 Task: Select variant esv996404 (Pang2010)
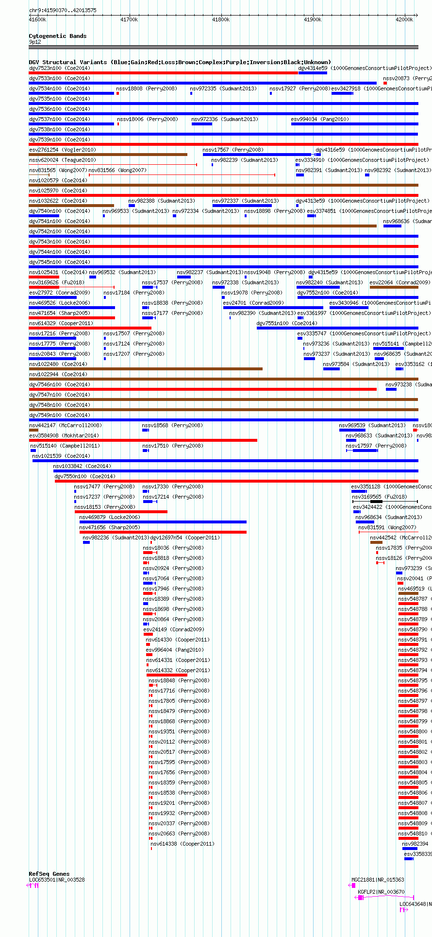pos(175,650)
